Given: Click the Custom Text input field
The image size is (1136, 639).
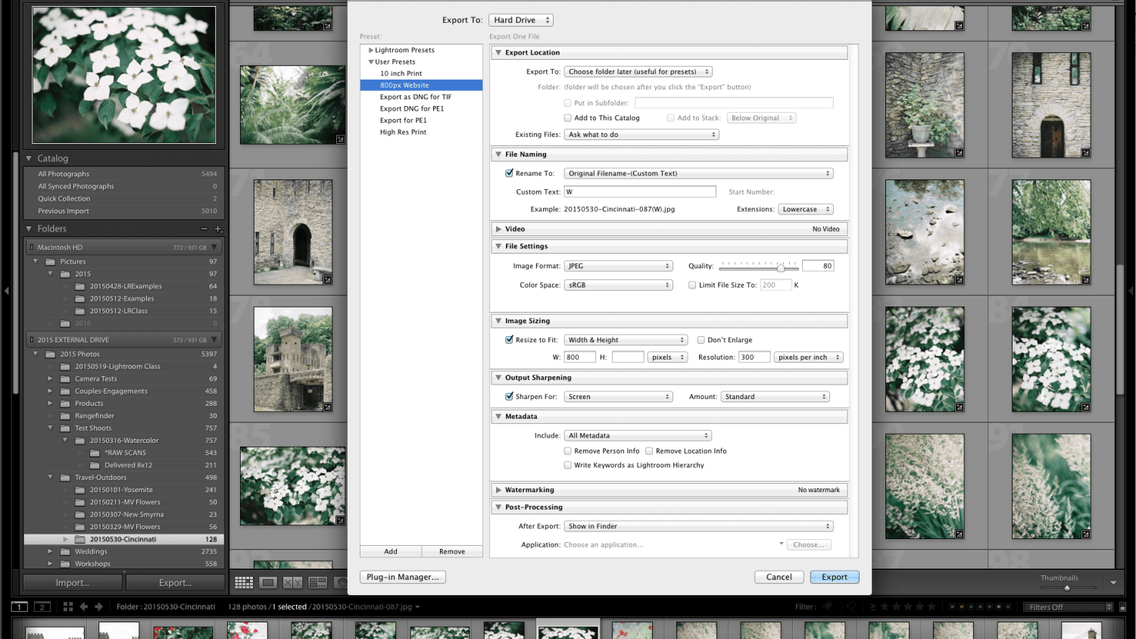Looking at the screenshot, I should (x=640, y=192).
